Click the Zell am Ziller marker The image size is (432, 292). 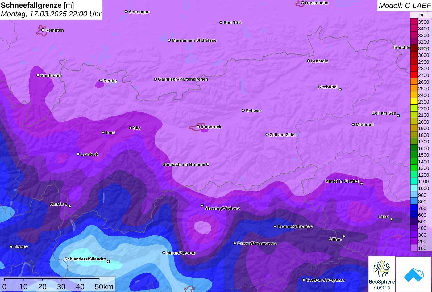267,135
